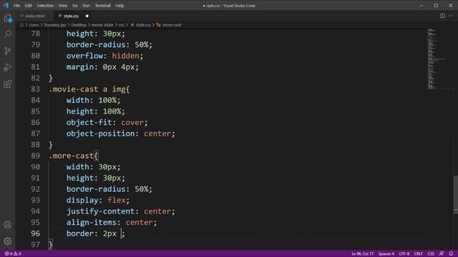Click the .more-cast breadcrumb symbol
The image size is (458, 257).
[x=169, y=25]
